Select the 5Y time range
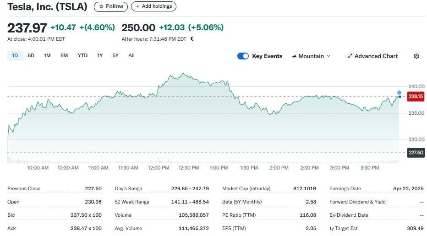Image resolution: width=427 pixels, height=236 pixels. (115, 56)
